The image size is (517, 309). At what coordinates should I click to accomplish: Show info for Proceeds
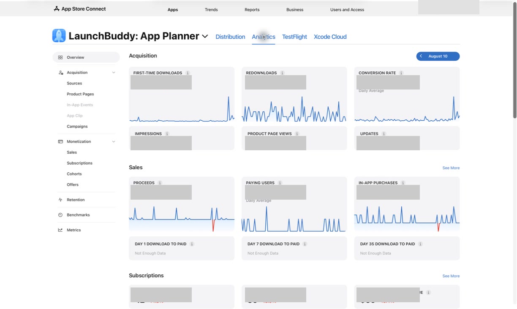(x=160, y=183)
